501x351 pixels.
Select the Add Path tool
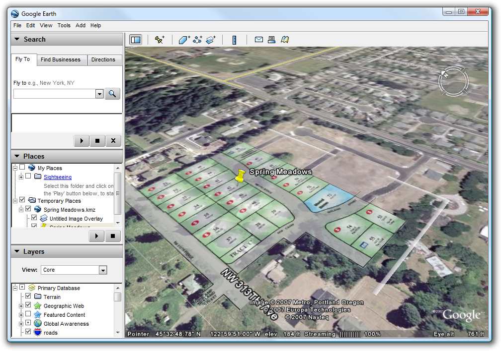tap(197, 40)
